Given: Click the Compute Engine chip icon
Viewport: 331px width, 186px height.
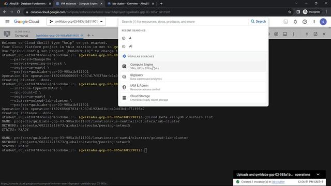Looking at the screenshot, I should [124, 66].
